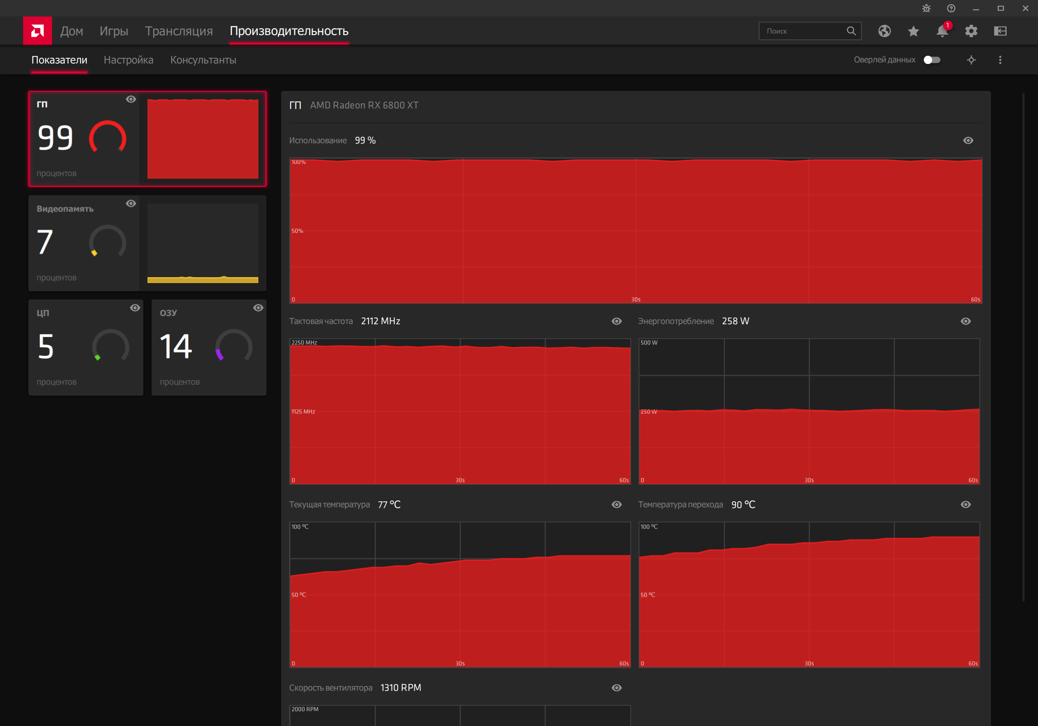Open favorites star icon

coord(913,31)
